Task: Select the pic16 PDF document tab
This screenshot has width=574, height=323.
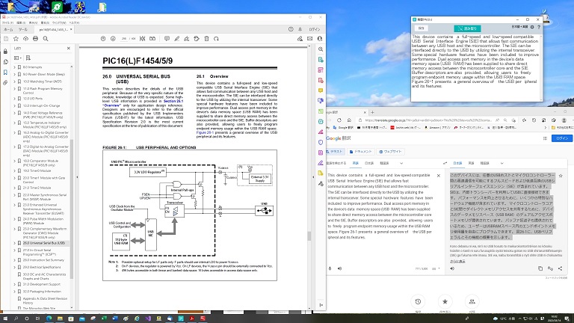Action: (53, 29)
